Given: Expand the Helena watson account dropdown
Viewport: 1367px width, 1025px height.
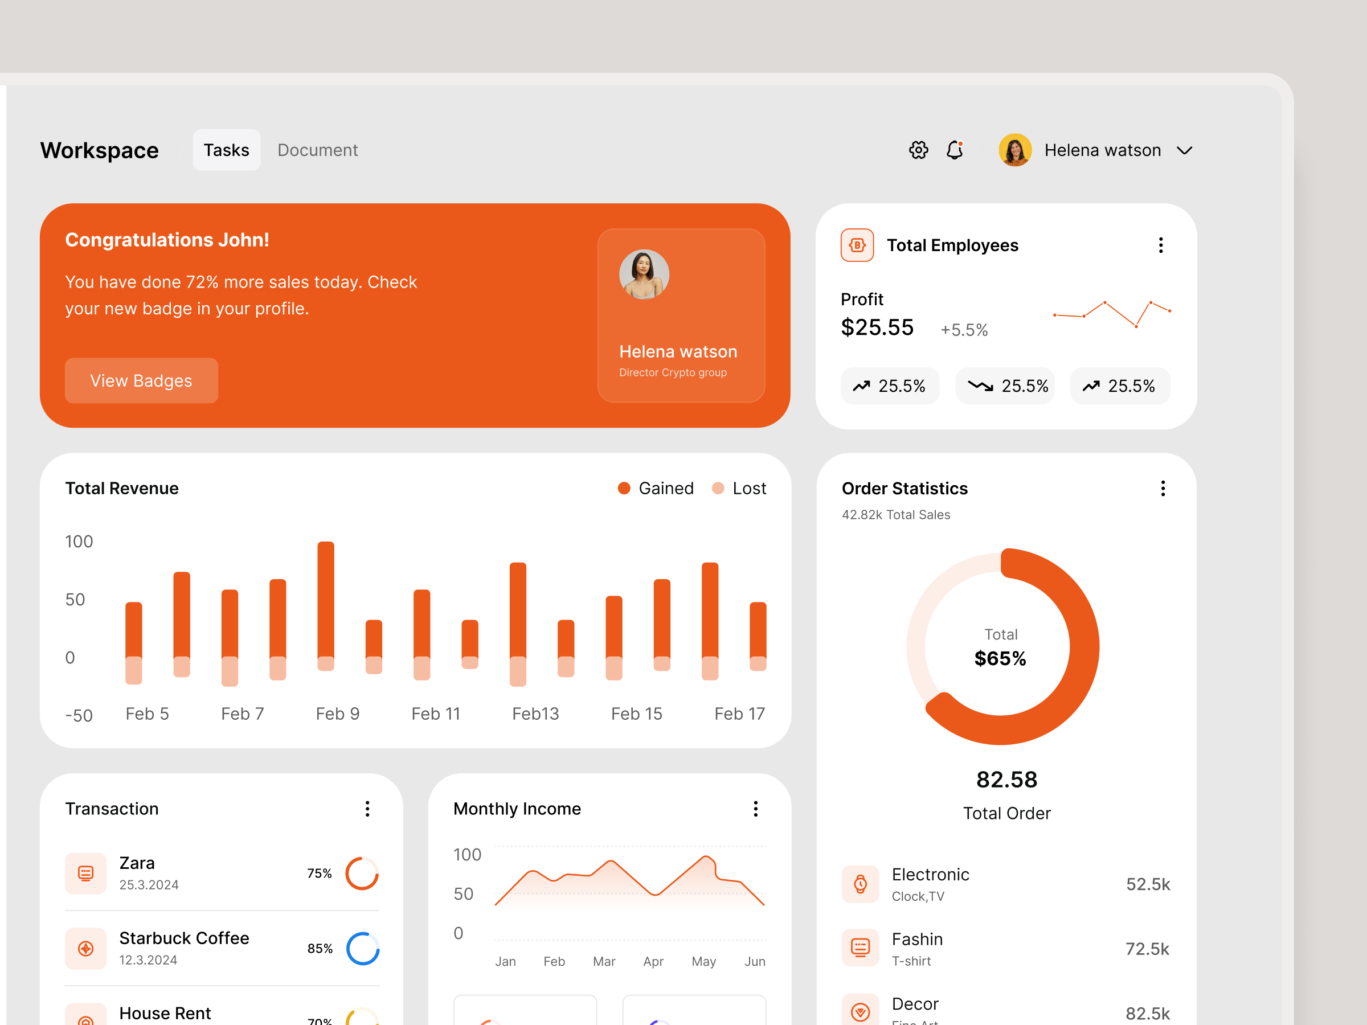Looking at the screenshot, I should [1185, 150].
